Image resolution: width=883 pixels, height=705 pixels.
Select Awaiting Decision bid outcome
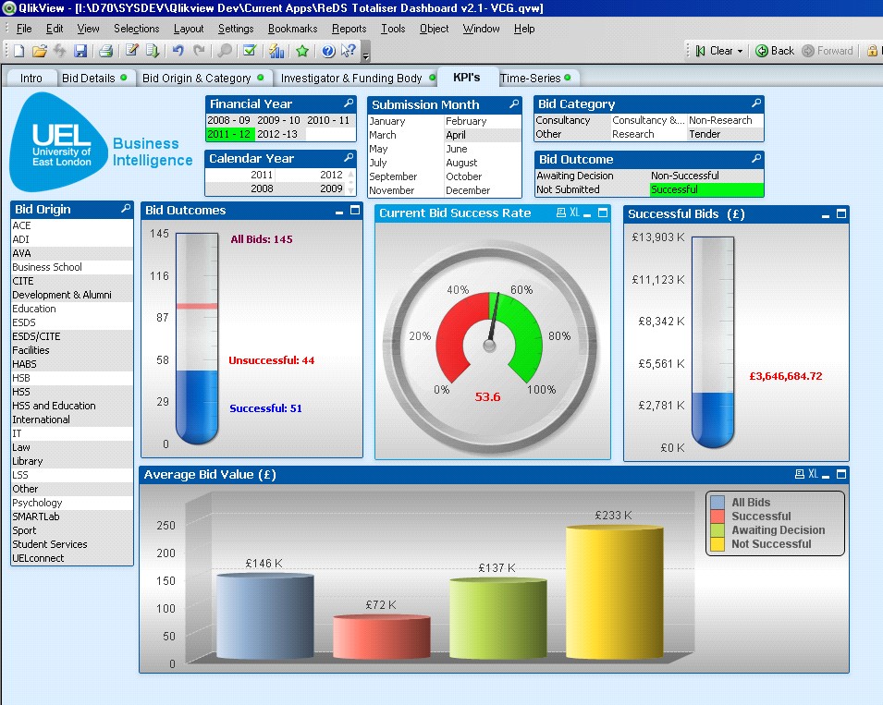593,176
